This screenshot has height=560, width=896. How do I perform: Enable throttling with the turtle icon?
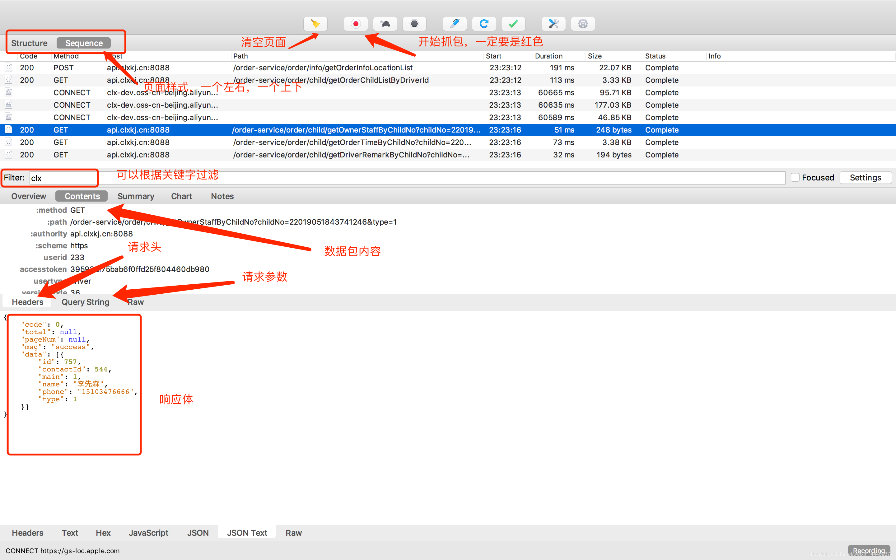click(385, 24)
